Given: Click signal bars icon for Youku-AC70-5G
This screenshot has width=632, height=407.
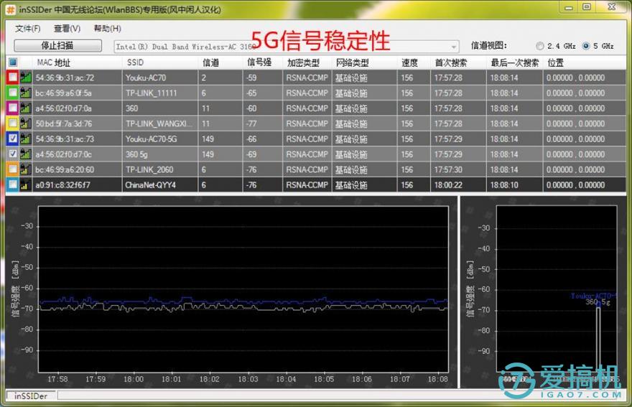Looking at the screenshot, I should coord(26,139).
